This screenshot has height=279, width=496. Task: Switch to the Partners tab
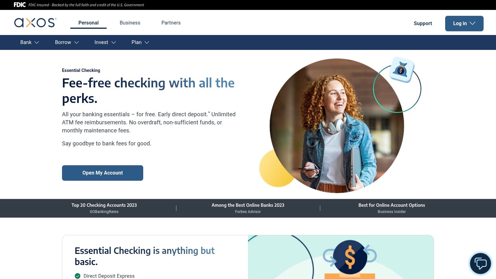tap(171, 23)
